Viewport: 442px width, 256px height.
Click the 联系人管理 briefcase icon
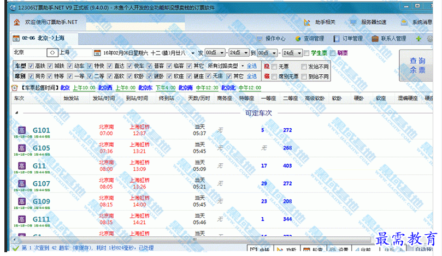[375, 39]
